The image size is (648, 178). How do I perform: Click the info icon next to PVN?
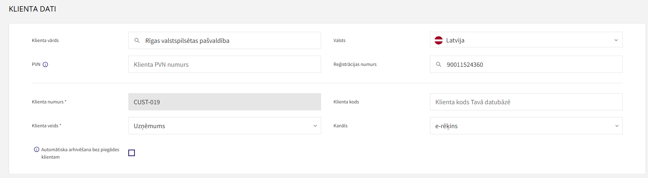(46, 64)
